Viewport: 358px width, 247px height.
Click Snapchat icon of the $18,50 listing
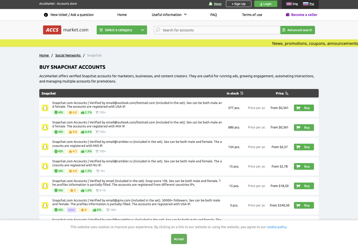[45, 186]
